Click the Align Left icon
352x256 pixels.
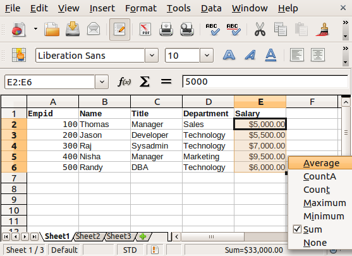point(297,55)
